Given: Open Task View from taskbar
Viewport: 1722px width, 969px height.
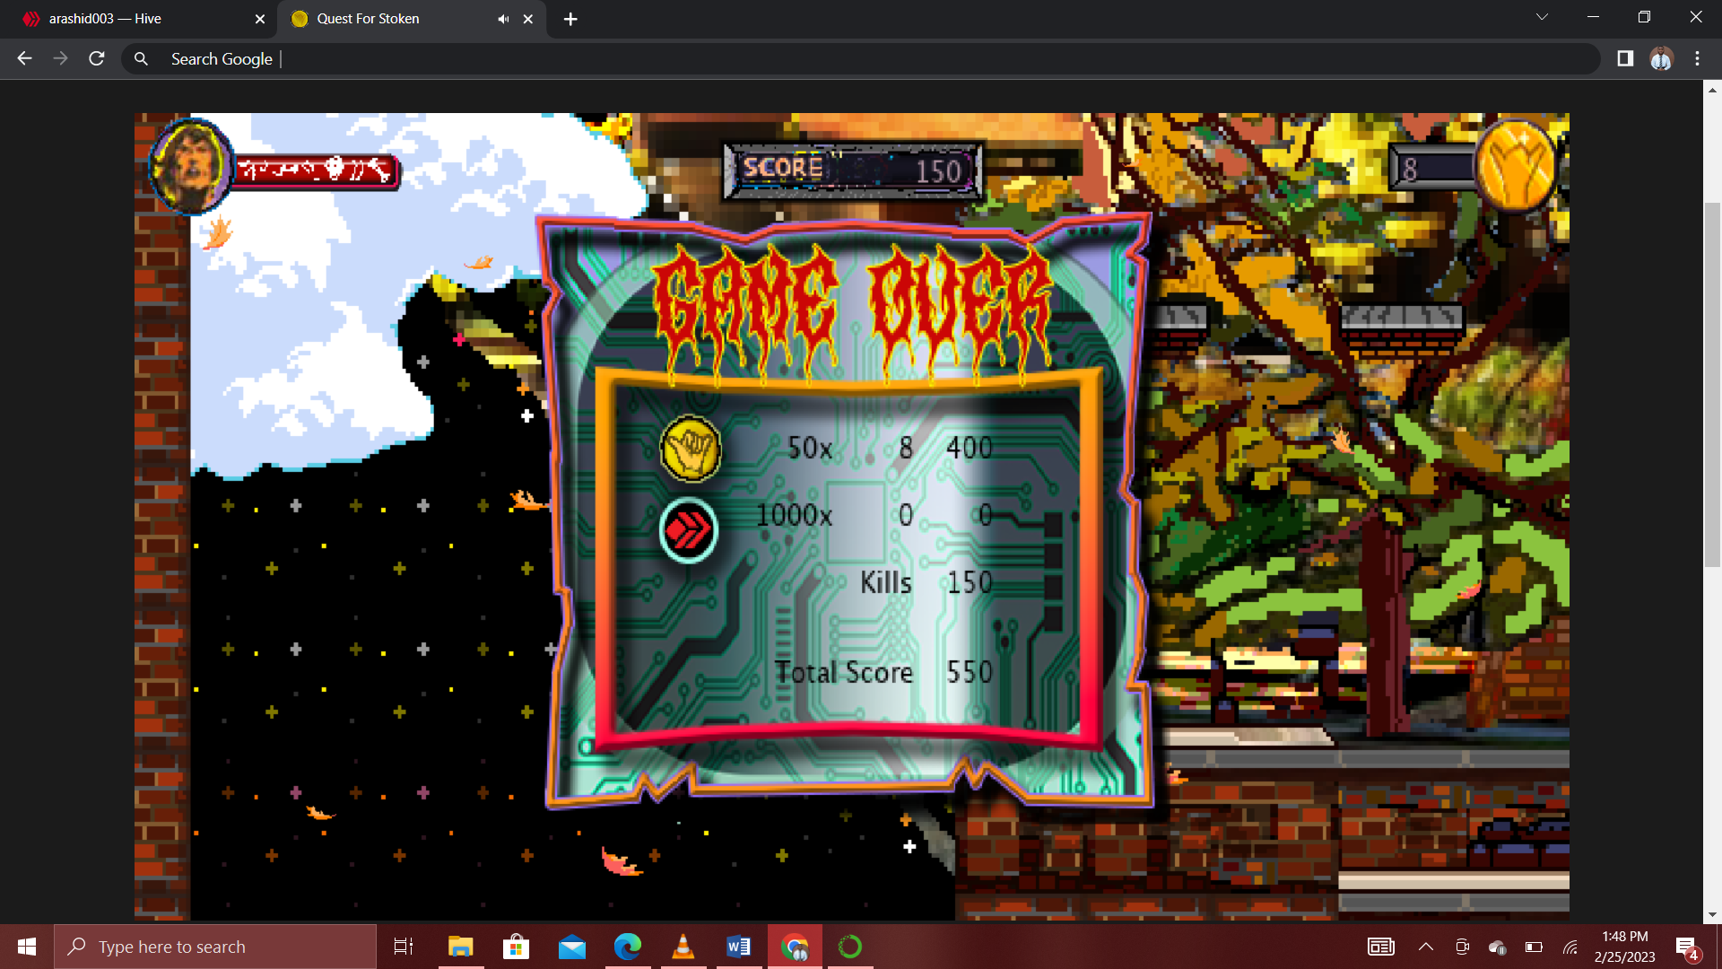Looking at the screenshot, I should [x=404, y=947].
